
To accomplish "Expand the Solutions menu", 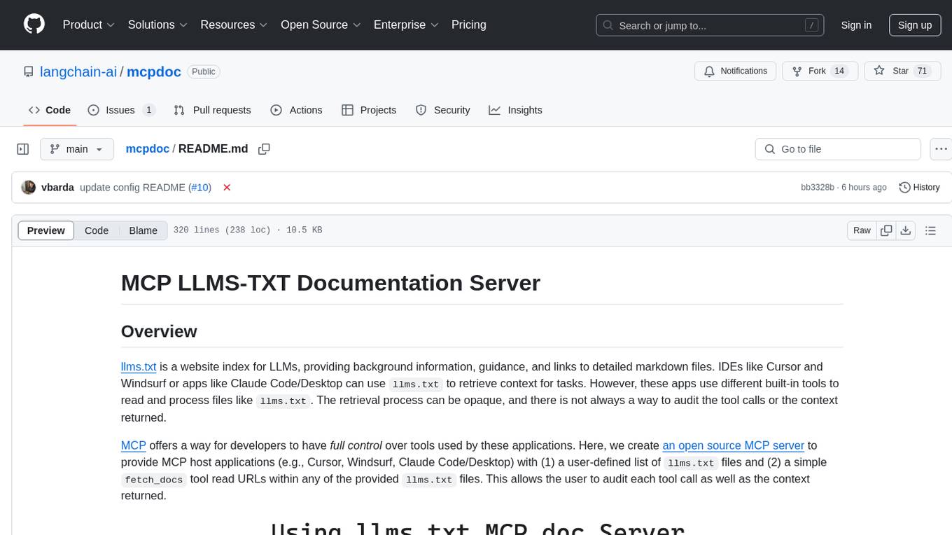I will (x=158, y=25).
